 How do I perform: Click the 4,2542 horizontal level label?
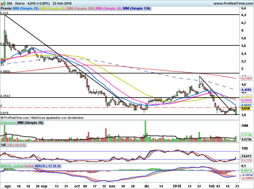pos(5,96)
